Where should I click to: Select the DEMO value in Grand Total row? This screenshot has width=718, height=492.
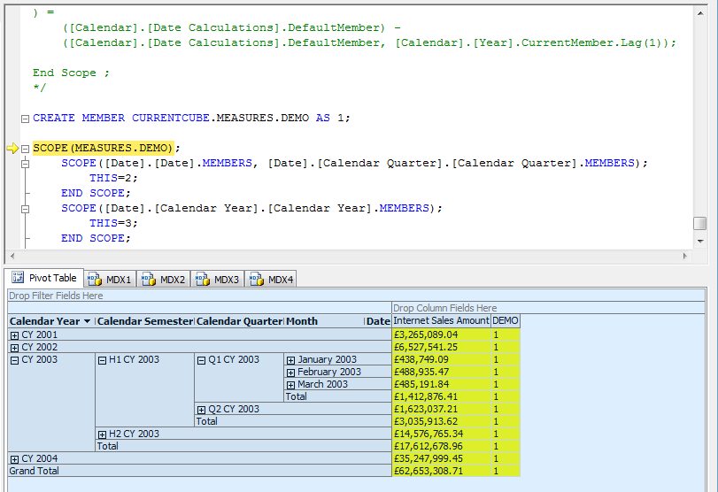pos(506,471)
